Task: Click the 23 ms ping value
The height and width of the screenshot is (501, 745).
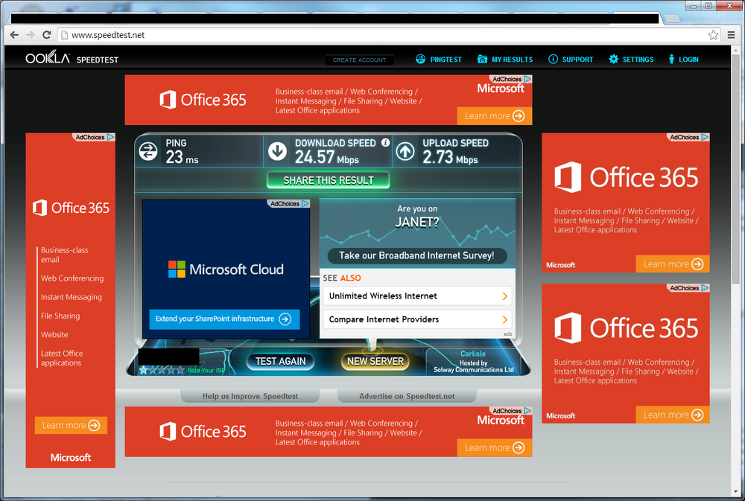Action: (182, 157)
